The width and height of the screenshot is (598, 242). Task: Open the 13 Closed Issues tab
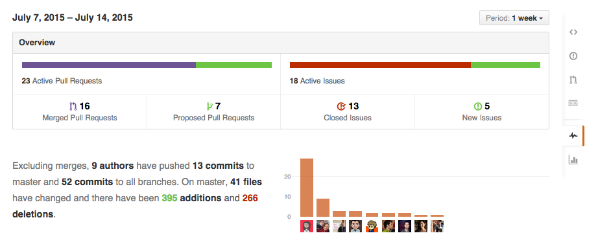click(348, 112)
